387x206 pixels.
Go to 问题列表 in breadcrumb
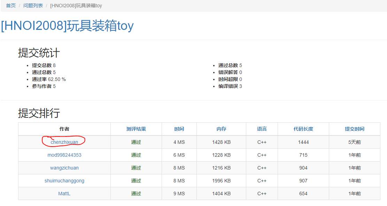33,6
